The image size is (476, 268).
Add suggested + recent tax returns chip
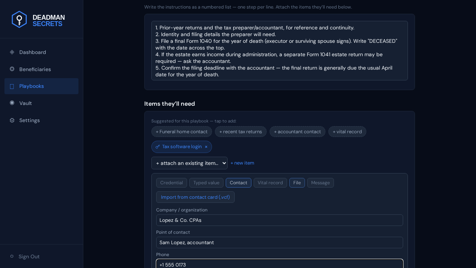pos(241,131)
